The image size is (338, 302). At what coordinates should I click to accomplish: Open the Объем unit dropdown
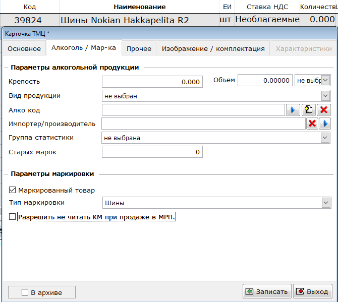coord(325,80)
